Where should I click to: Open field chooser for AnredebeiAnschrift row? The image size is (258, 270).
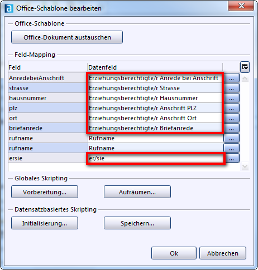231,78
